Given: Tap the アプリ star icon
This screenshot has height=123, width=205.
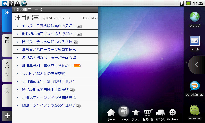Looking at the screenshot, I should coord(136,112).
